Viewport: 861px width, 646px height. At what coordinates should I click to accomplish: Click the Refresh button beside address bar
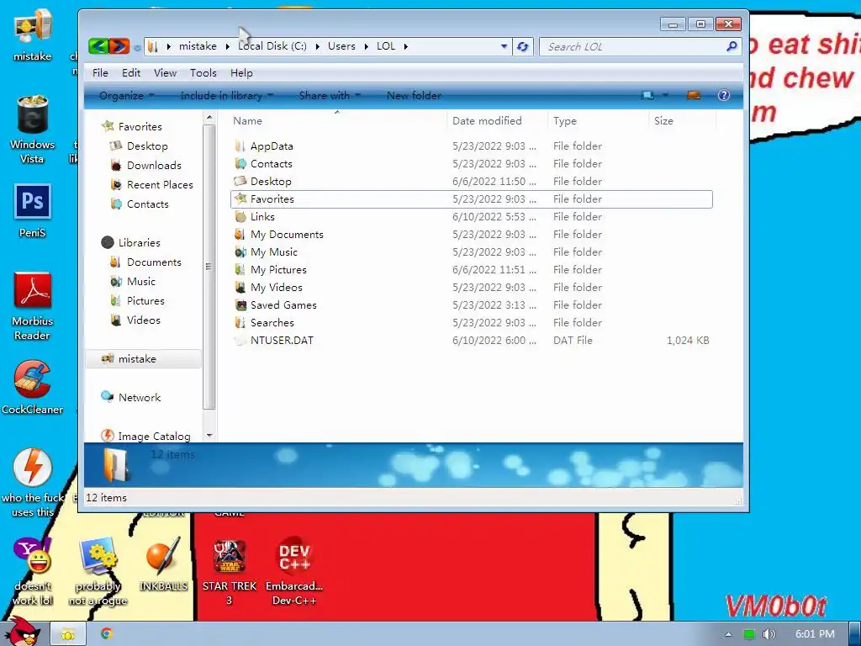coord(522,47)
